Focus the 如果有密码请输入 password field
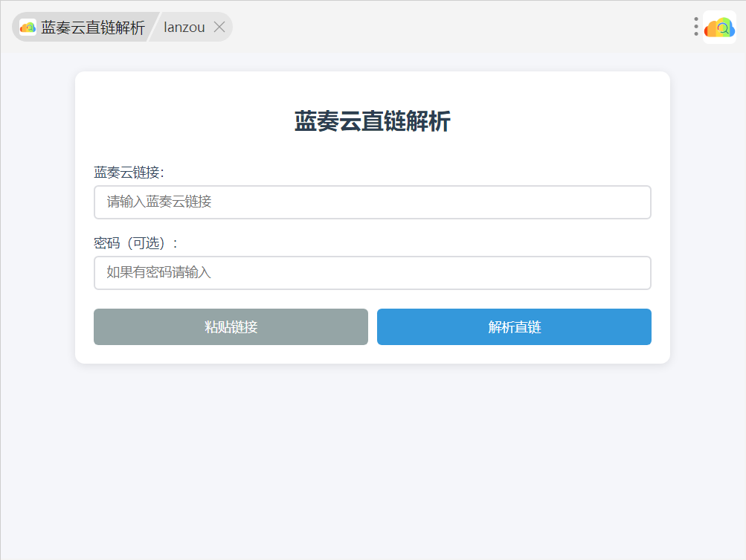746x560 pixels. point(373,273)
